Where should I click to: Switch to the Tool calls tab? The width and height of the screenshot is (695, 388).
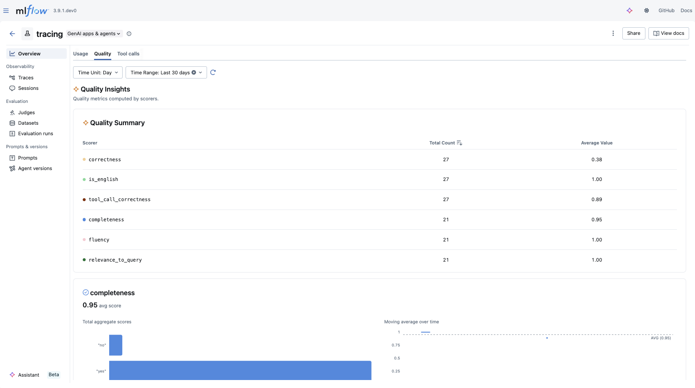128,54
